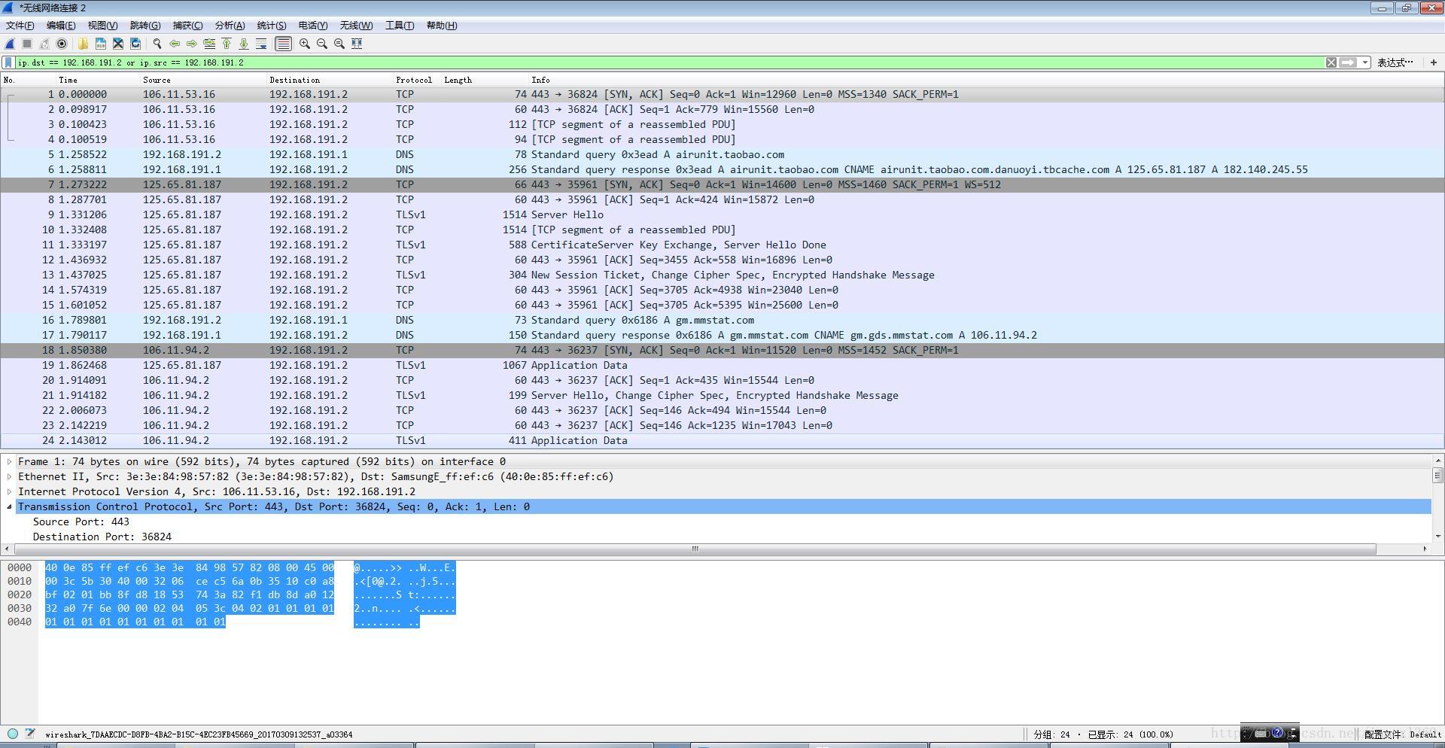Viewport: 1445px width, 748px height.
Task: Go back to previous packet arrow
Action: [174, 44]
